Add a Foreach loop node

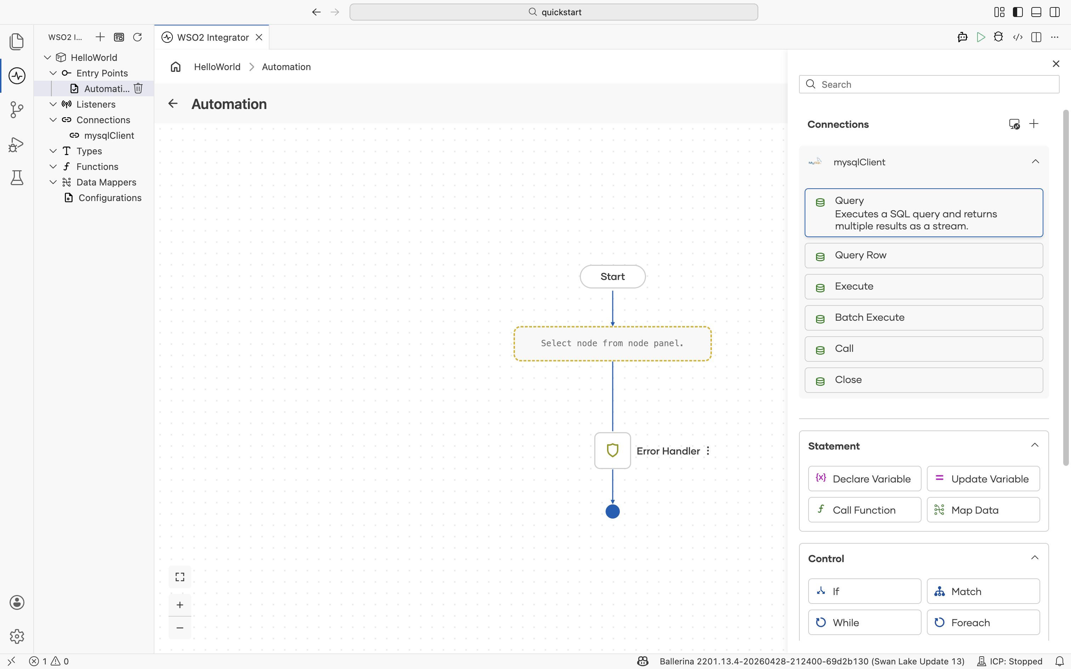(x=983, y=622)
